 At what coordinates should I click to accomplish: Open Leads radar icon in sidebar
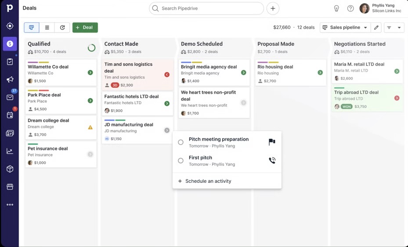[10, 26]
